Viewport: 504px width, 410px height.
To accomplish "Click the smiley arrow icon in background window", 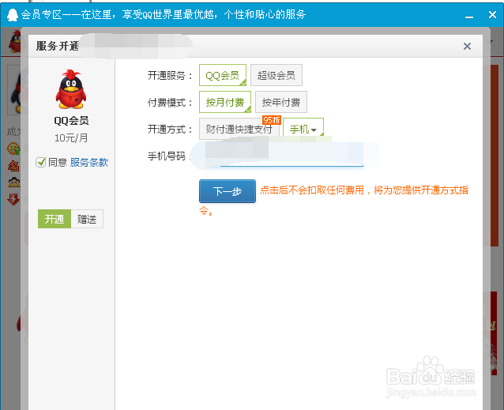I will [x=13, y=149].
